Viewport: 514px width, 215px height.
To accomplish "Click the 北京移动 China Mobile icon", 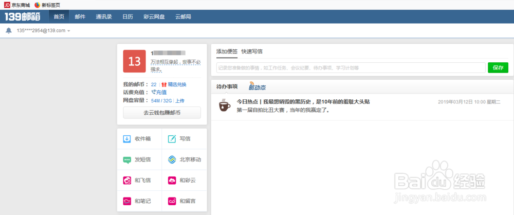I will coord(172,159).
